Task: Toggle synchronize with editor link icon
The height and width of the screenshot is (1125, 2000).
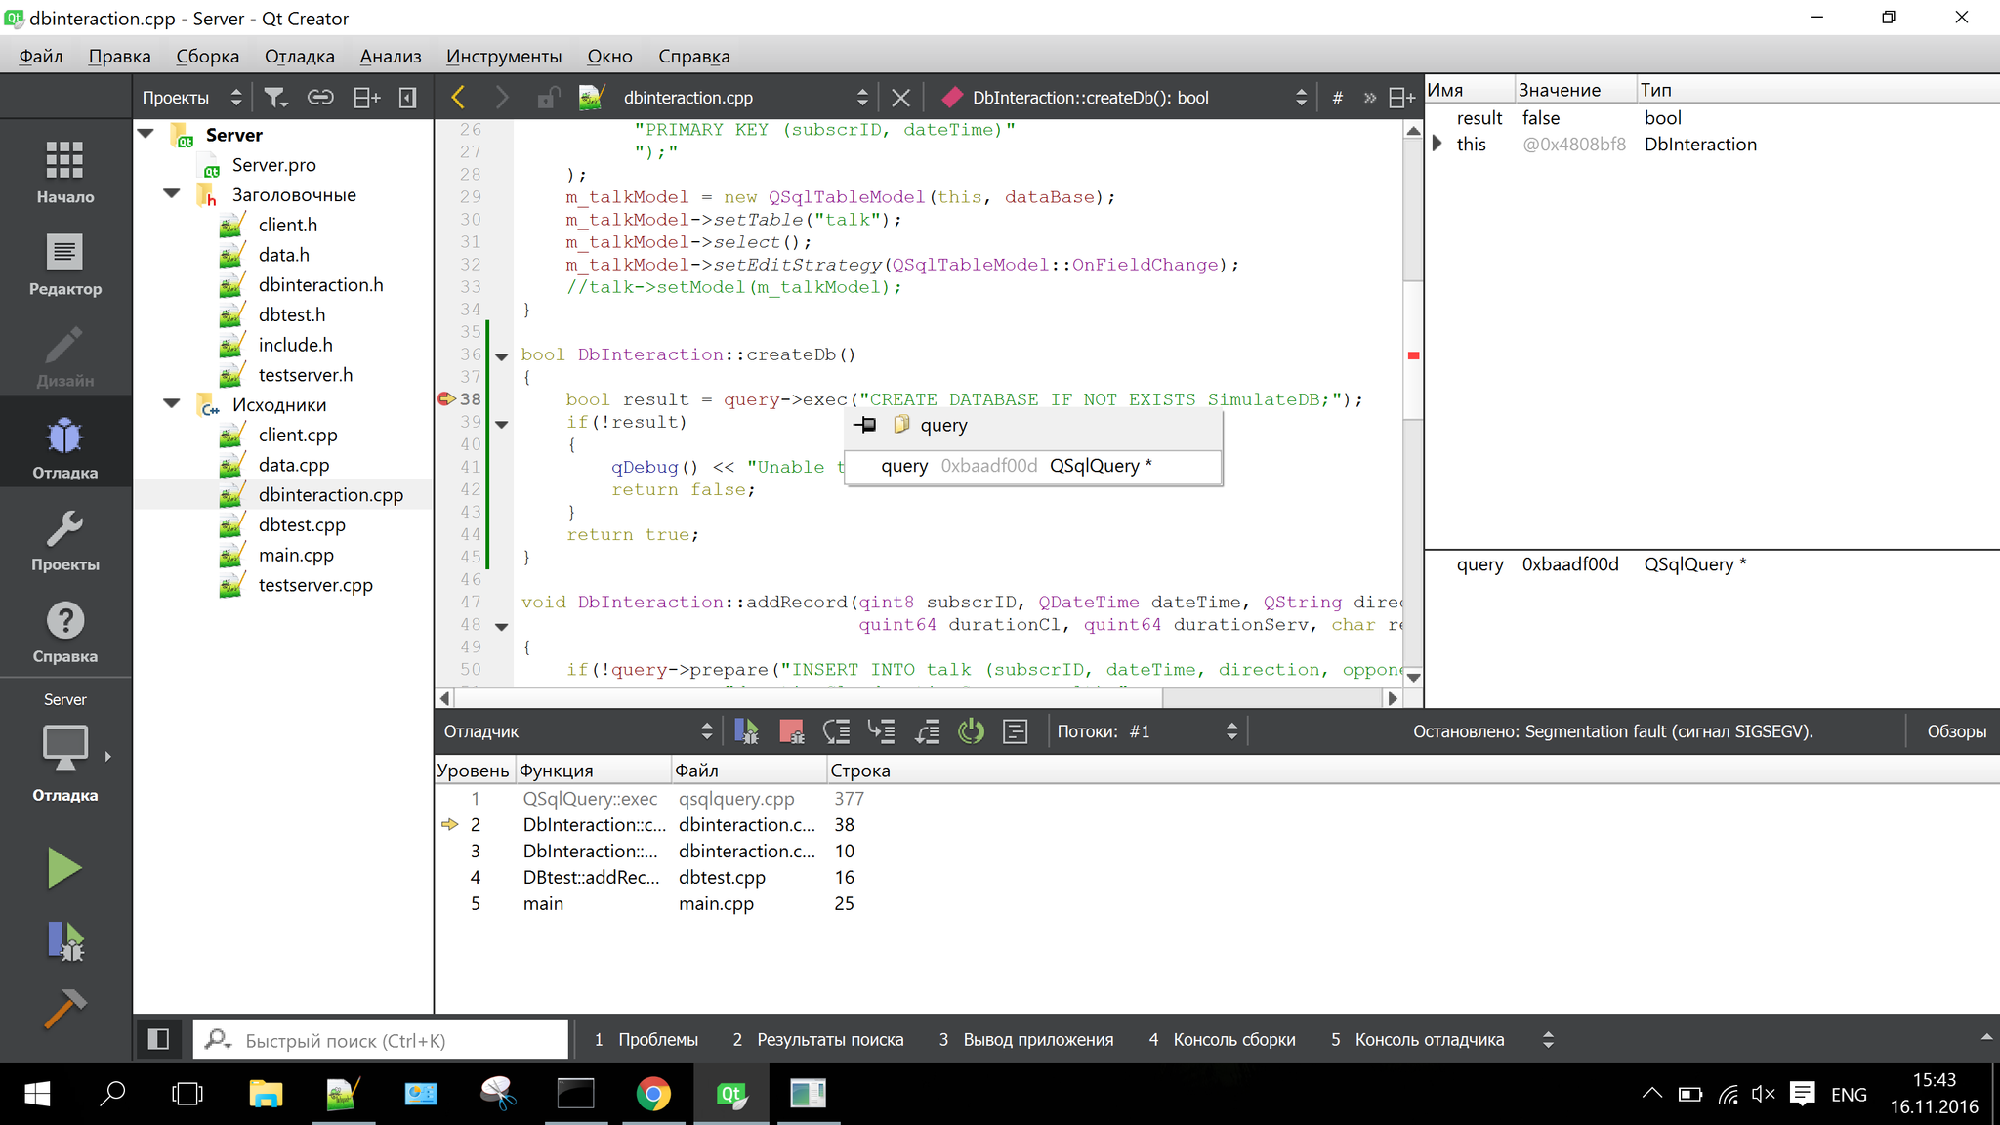Action: tap(320, 98)
